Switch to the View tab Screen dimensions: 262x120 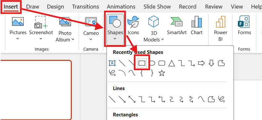click(237, 7)
